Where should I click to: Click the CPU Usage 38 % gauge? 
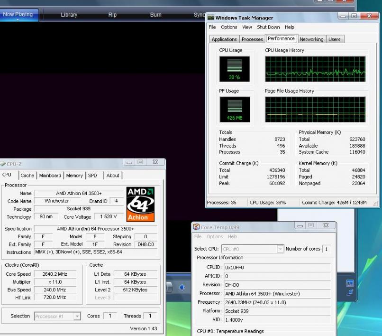234,69
